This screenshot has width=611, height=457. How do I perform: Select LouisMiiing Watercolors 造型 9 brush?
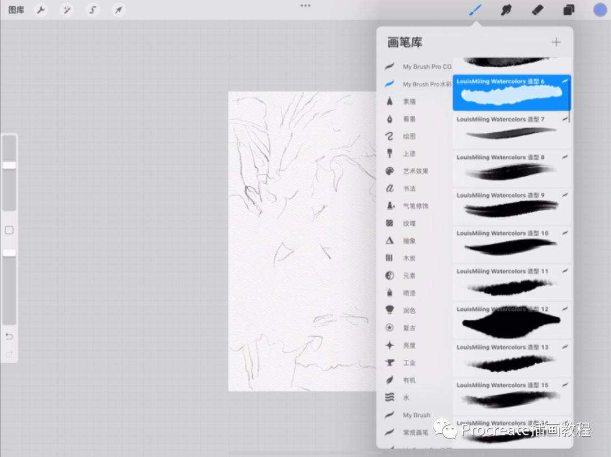point(511,206)
